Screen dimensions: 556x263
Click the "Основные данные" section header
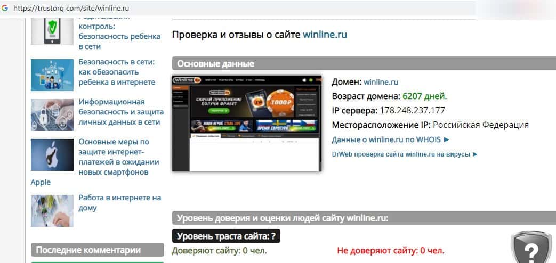pyautogui.click(x=364, y=64)
